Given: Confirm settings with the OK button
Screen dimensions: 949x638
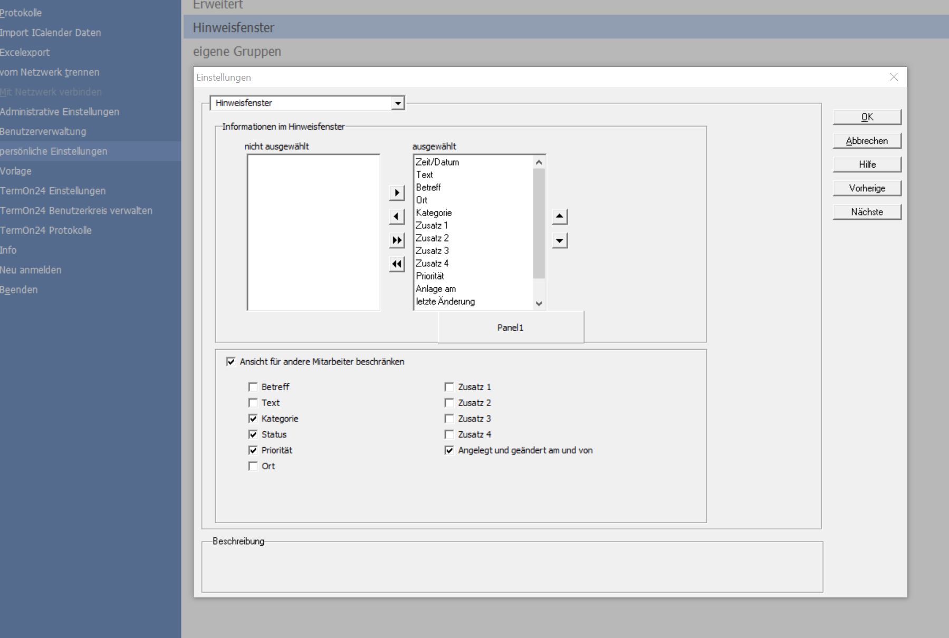Looking at the screenshot, I should pyautogui.click(x=867, y=117).
